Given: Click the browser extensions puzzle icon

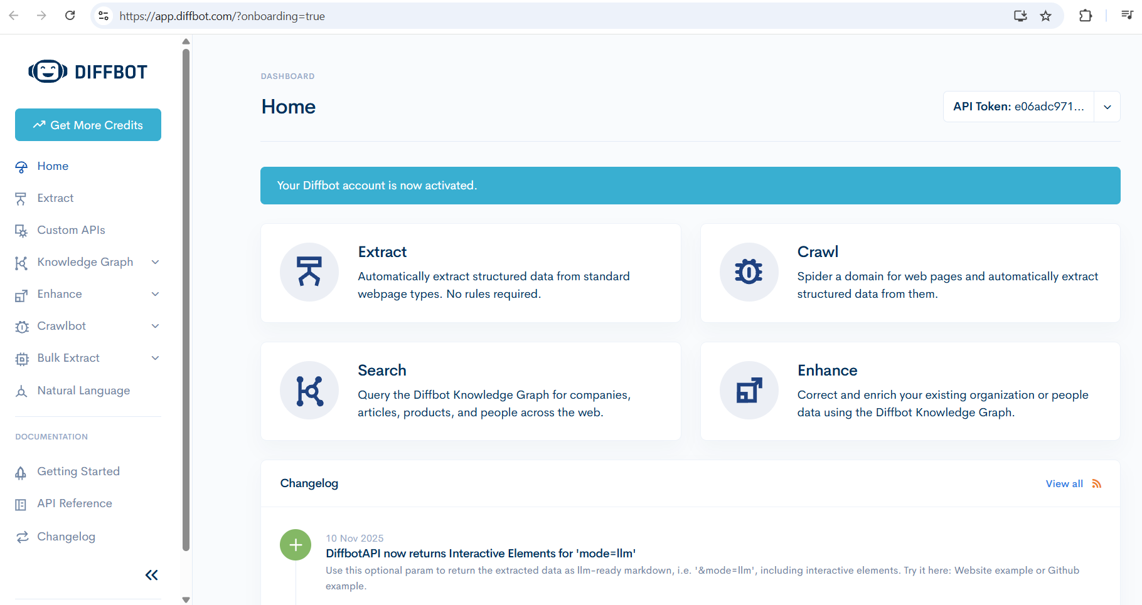Looking at the screenshot, I should 1086,16.
